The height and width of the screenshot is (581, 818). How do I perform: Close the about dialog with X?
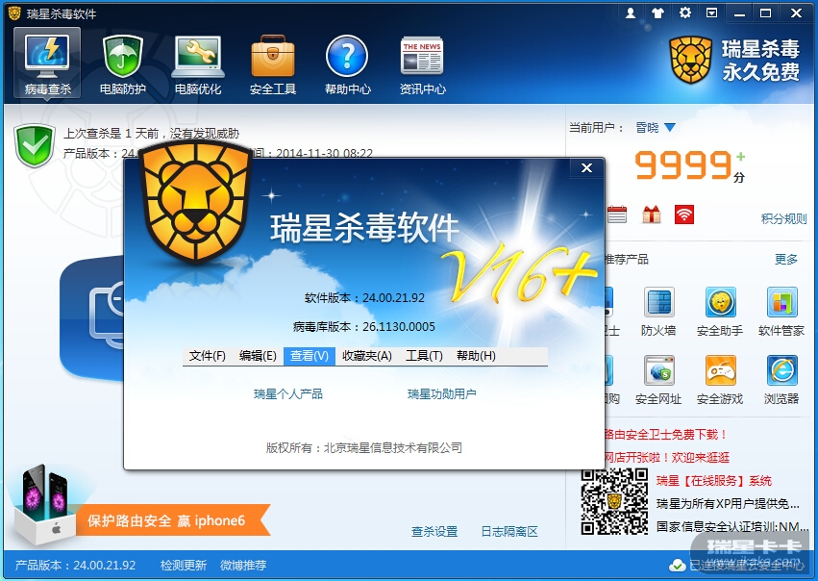tap(587, 167)
